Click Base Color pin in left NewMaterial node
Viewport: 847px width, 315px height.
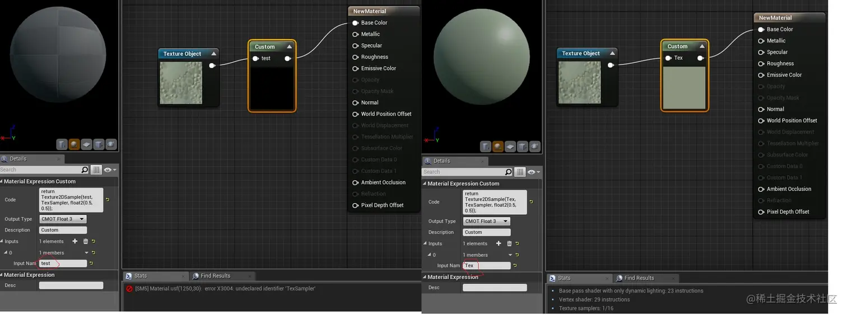point(355,23)
